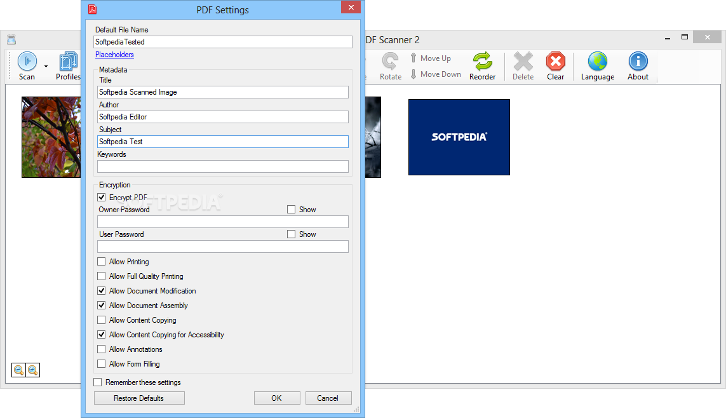Close the PDF Settings dialog

pos(351,7)
